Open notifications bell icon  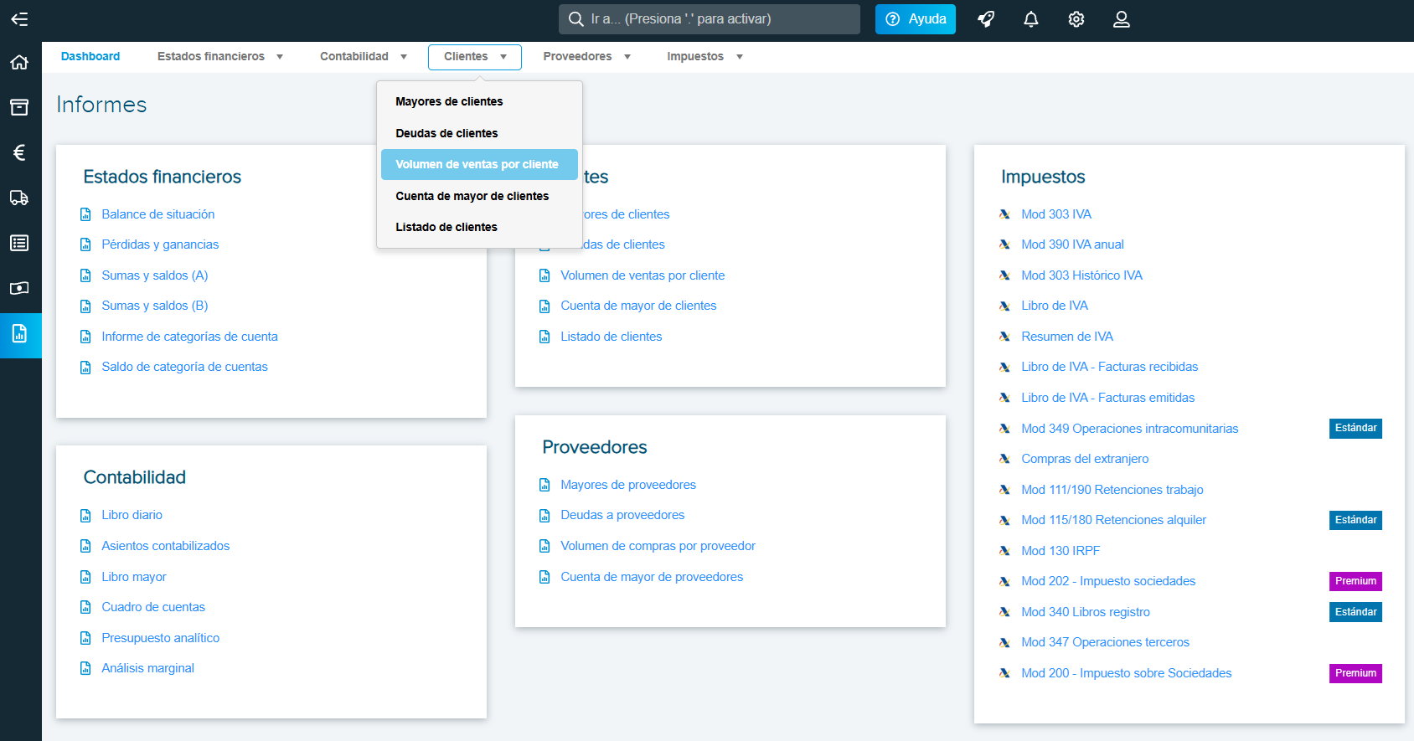1031,19
